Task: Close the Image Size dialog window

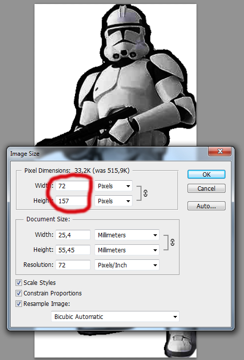Action: pyautogui.click(x=220, y=151)
